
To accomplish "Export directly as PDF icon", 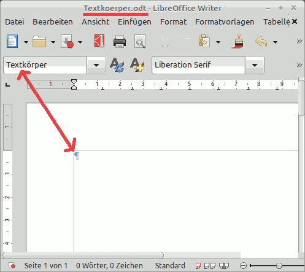I will click(99, 41).
